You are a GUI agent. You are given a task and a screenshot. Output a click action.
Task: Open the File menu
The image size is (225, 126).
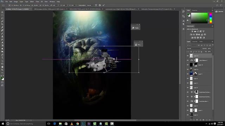tap(6, 1)
